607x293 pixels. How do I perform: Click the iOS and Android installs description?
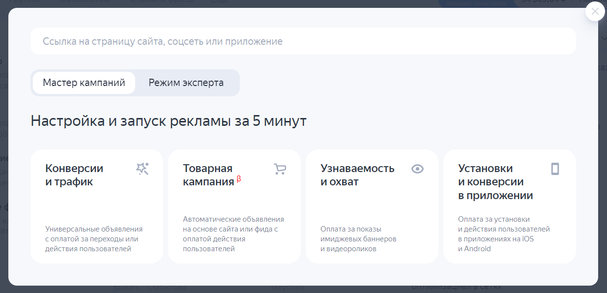coord(504,234)
